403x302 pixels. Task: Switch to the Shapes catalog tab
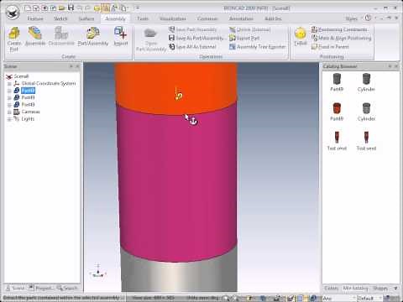coord(380,288)
